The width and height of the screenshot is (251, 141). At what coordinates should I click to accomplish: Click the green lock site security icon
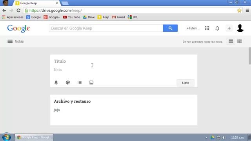pyautogui.click(x=26, y=11)
